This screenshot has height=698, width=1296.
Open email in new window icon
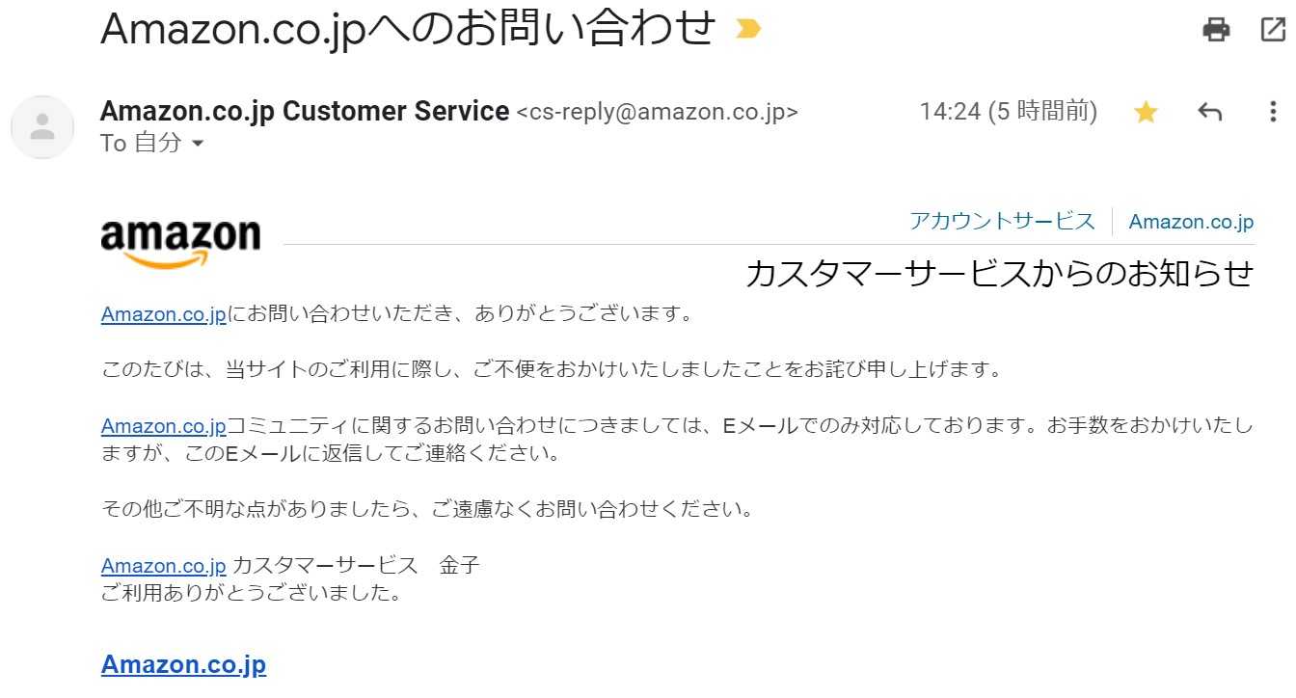pyautogui.click(x=1273, y=30)
